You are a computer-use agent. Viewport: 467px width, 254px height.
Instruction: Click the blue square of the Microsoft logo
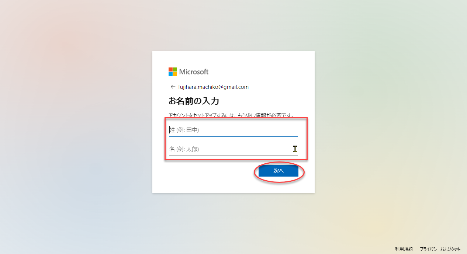click(x=170, y=74)
